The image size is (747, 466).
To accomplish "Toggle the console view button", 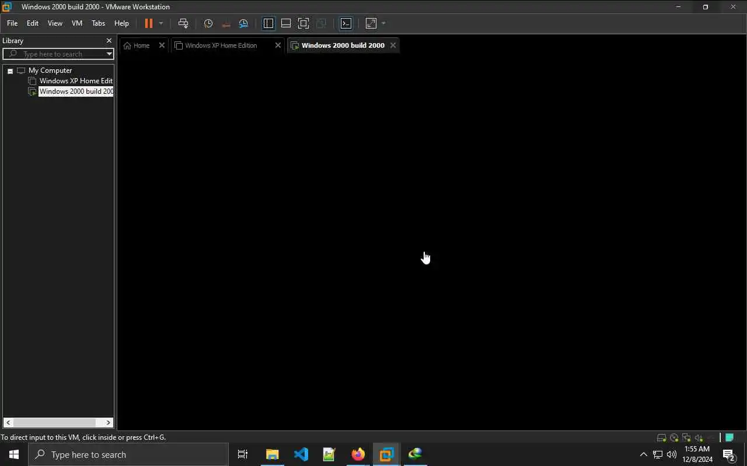I will click(346, 23).
